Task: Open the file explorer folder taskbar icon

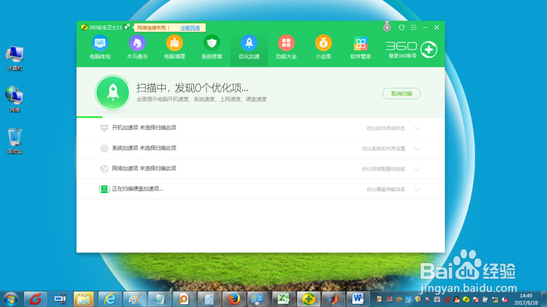Action: pyautogui.click(x=83, y=299)
